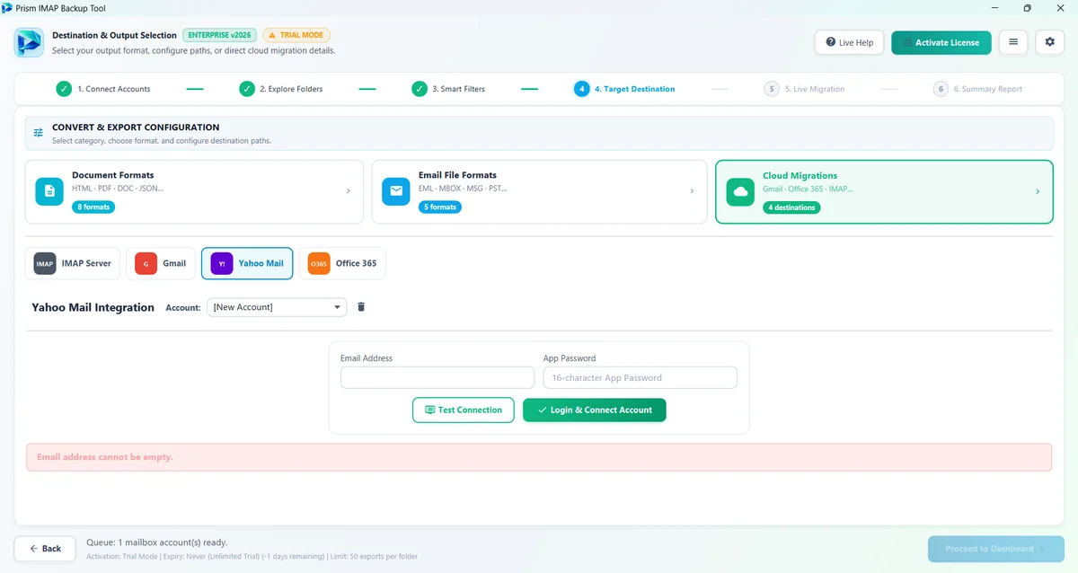Open settings with the gear icon

(1050, 42)
